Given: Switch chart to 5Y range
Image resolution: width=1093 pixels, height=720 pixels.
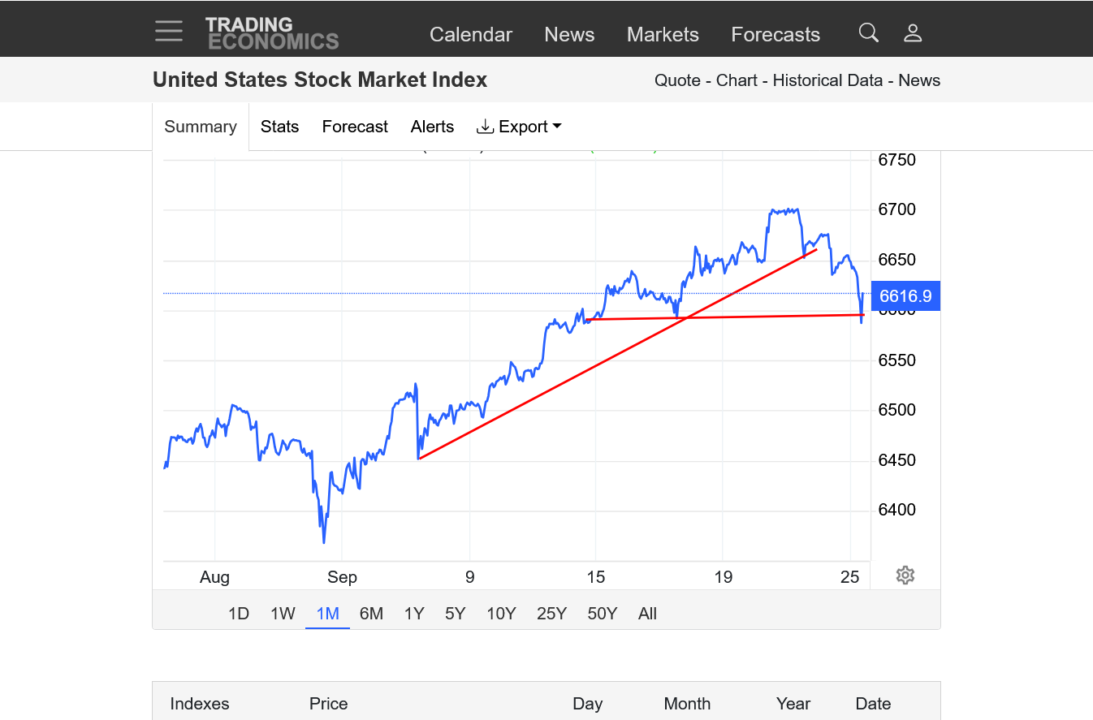Looking at the screenshot, I should pyautogui.click(x=455, y=614).
